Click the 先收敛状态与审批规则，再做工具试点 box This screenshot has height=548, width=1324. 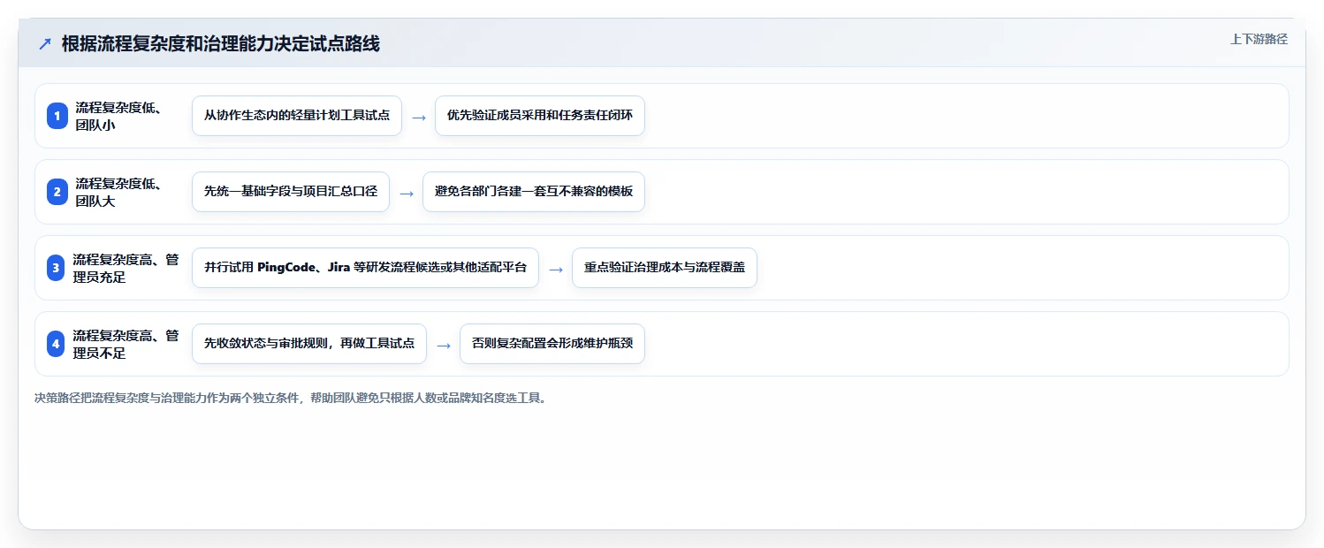click(309, 344)
